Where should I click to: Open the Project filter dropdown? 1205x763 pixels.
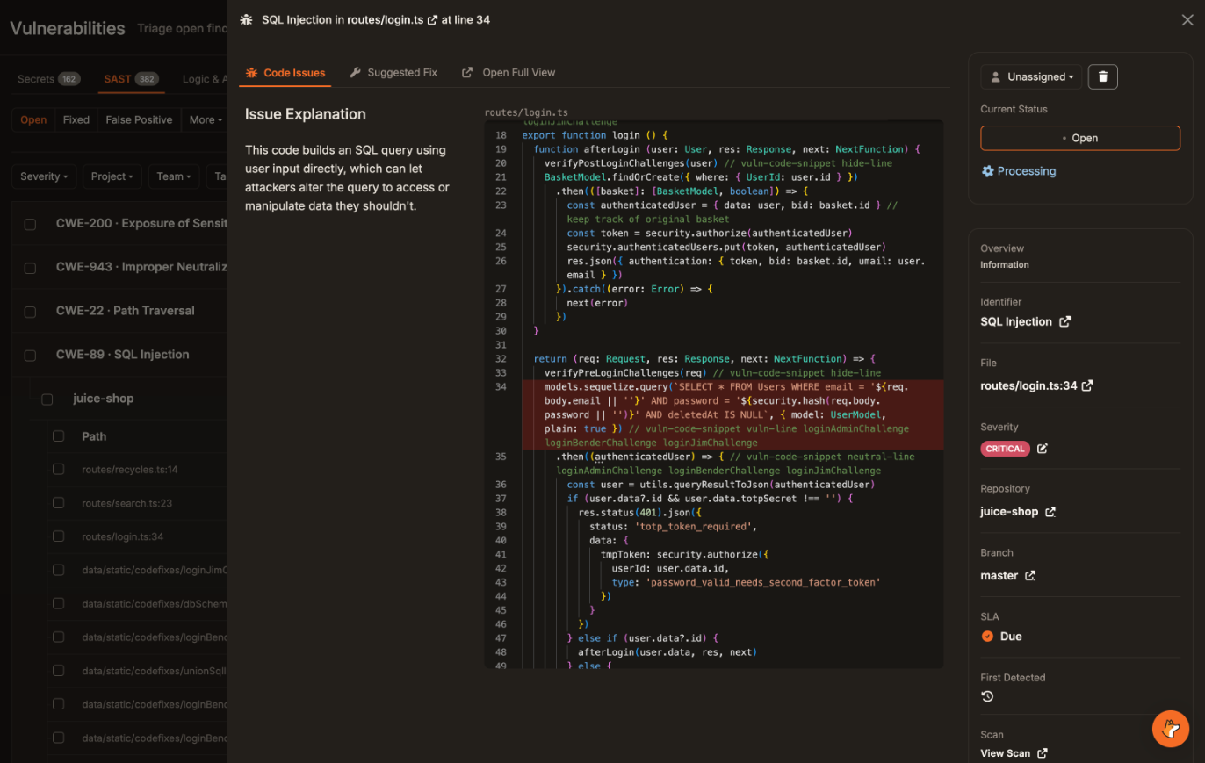point(113,176)
